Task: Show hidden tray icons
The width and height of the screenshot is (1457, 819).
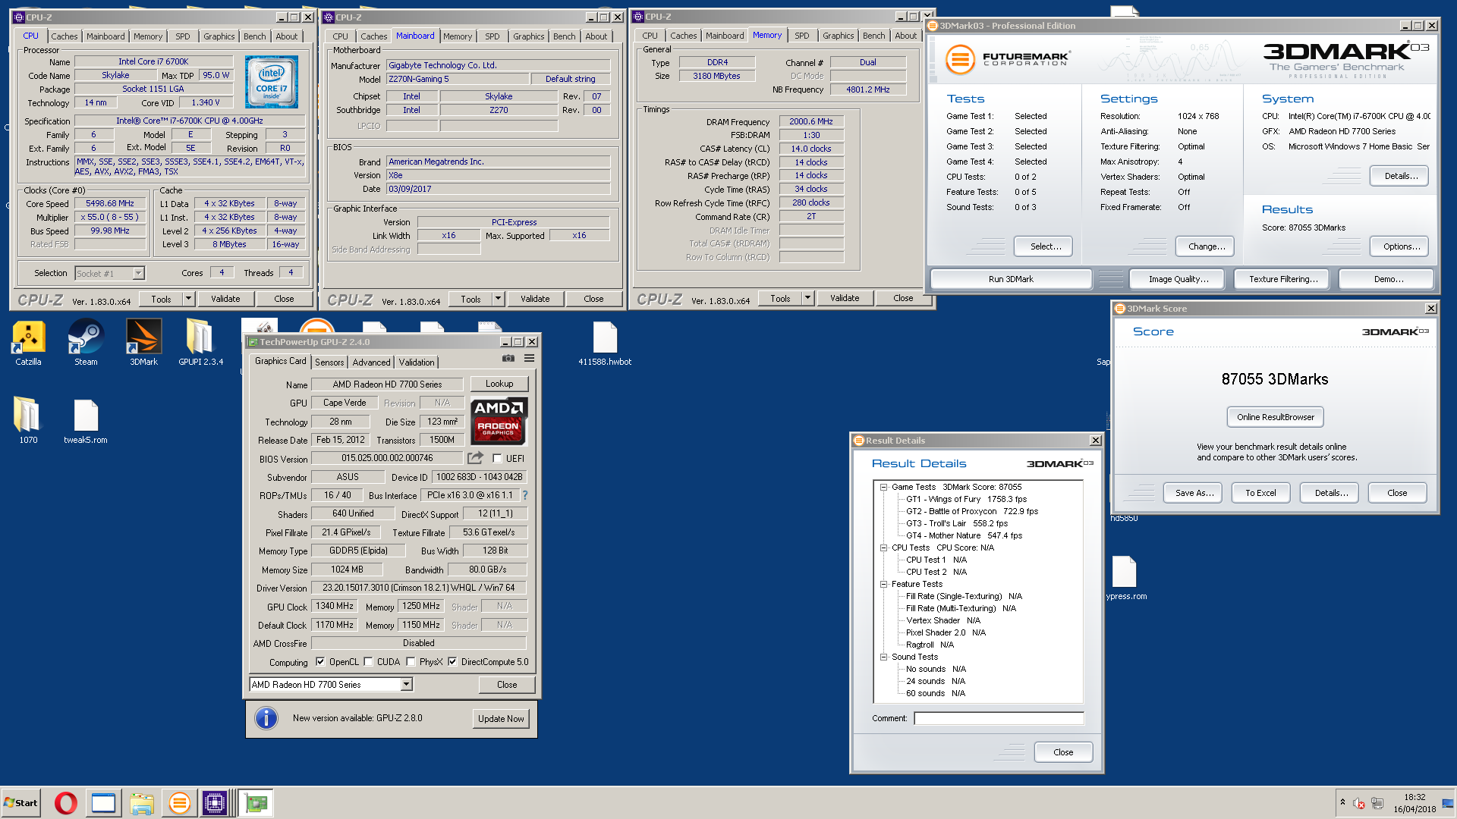Action: coord(1342,802)
